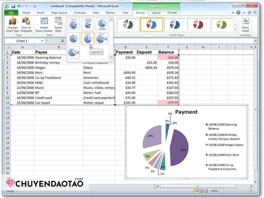The height and width of the screenshot is (198, 264).
Task: Click the 100% zoom level
Action: click(x=214, y=191)
